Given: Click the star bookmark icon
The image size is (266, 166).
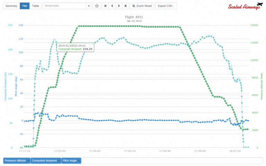Looking at the screenshot, I should (97, 6).
